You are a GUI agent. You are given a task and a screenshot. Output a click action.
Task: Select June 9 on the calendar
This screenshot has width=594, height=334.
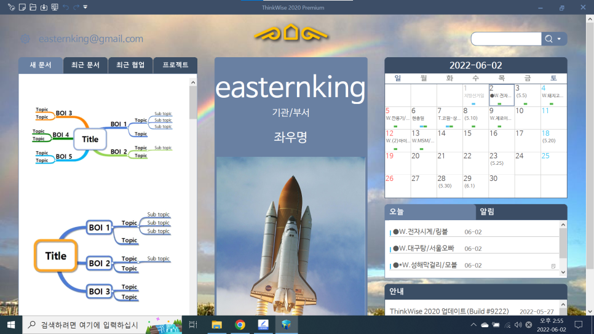pos(502,117)
